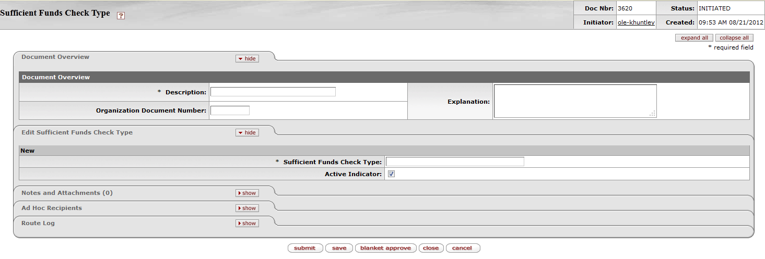The width and height of the screenshot is (765, 259).
Task: Click into the Explanation text area
Action: click(x=574, y=101)
